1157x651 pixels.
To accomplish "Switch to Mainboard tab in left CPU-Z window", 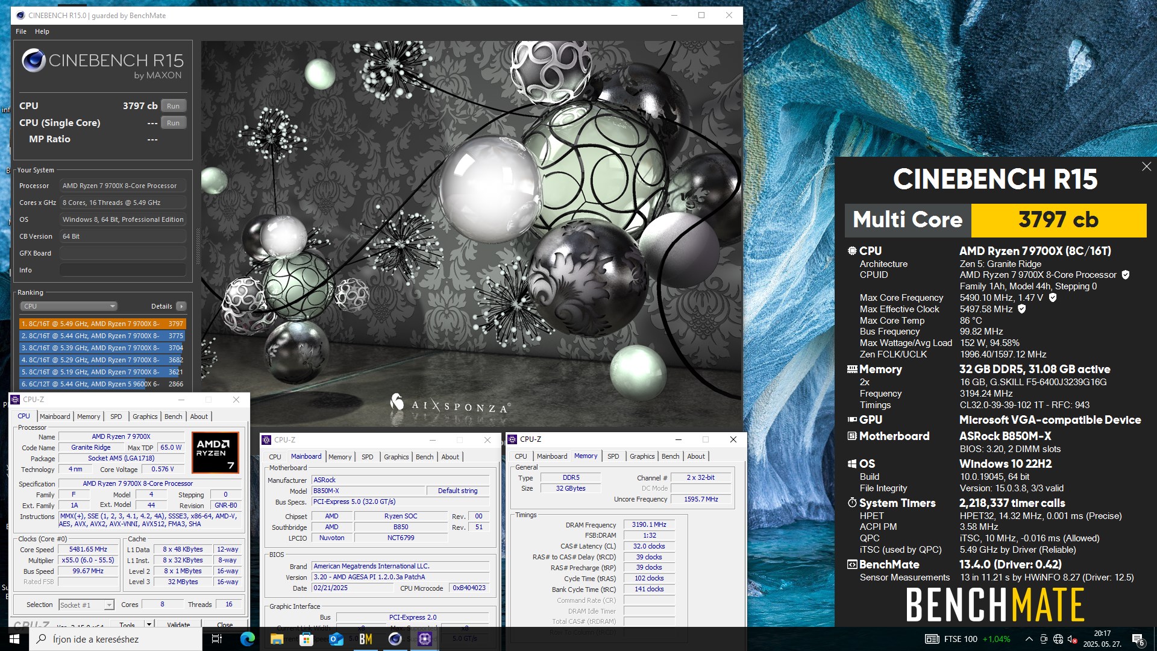I will [55, 417].
